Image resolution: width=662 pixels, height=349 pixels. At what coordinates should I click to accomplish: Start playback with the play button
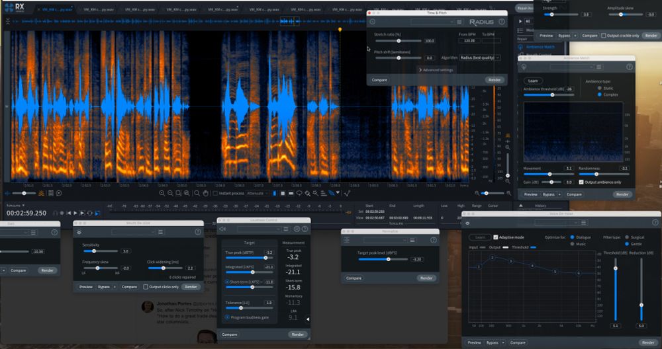click(x=75, y=213)
